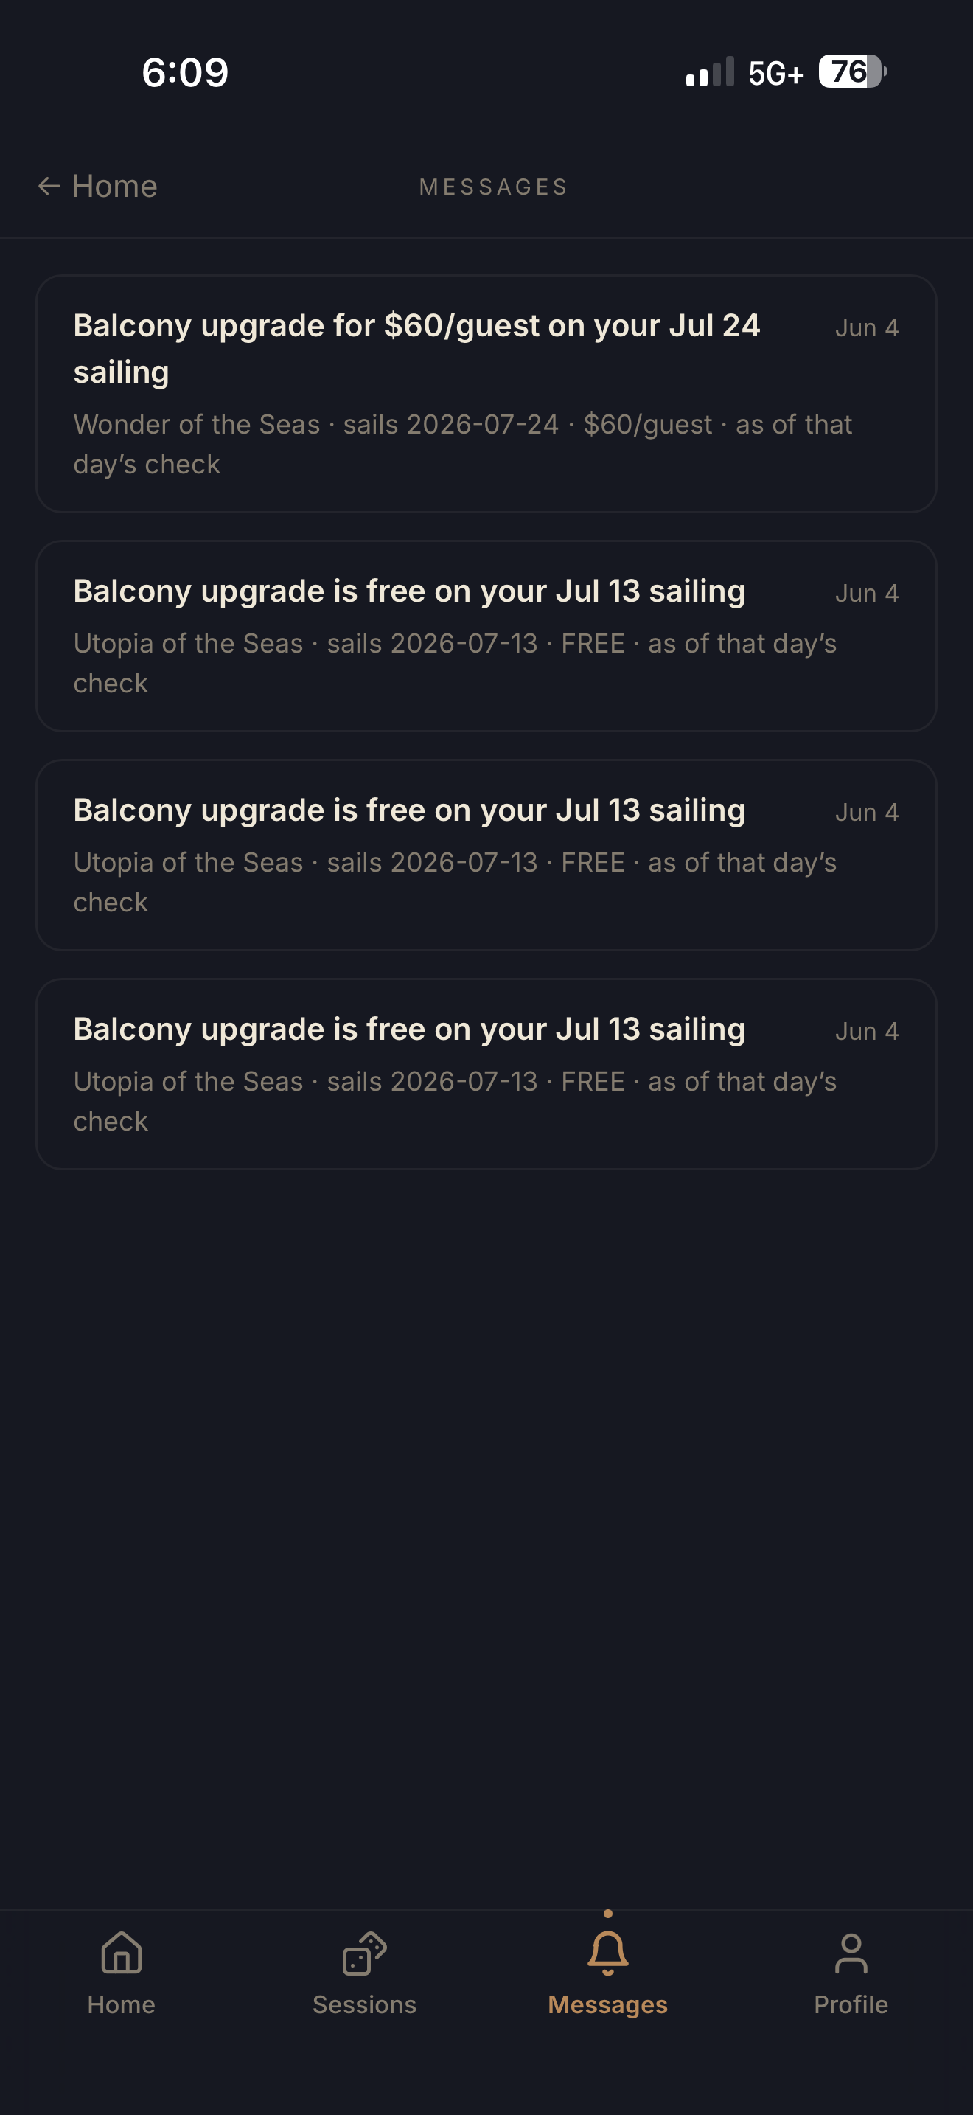Tap the battery indicator showing 76
This screenshot has width=973, height=2115.
click(x=852, y=72)
